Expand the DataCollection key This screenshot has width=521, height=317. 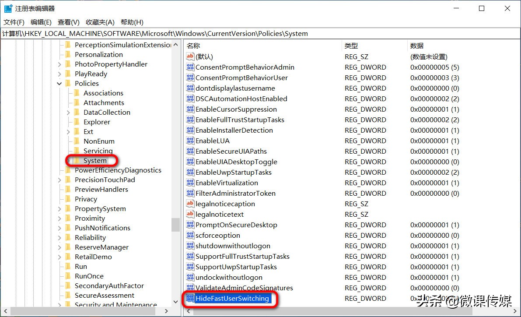point(68,113)
